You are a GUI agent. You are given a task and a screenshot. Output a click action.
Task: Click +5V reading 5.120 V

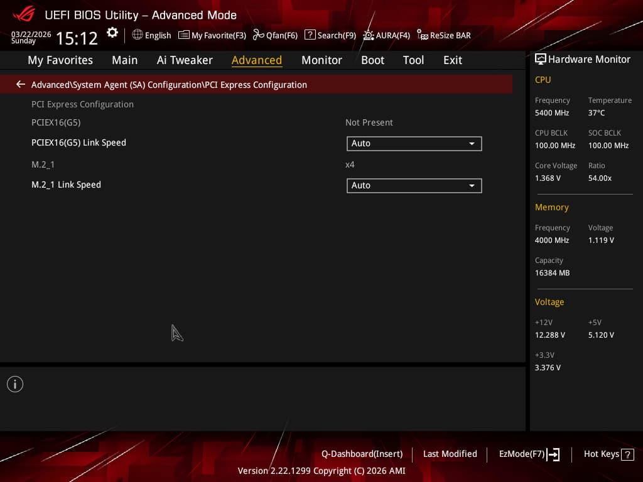pyautogui.click(x=601, y=335)
